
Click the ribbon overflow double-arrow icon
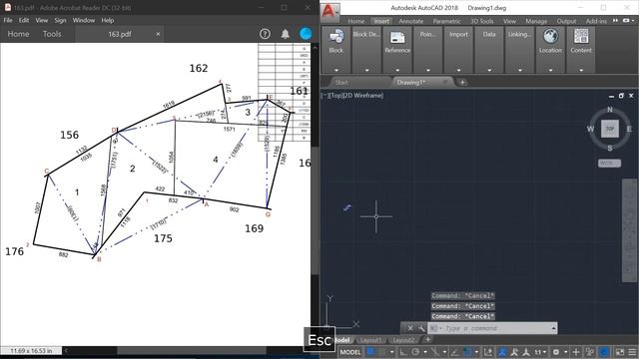pyautogui.click(x=615, y=20)
